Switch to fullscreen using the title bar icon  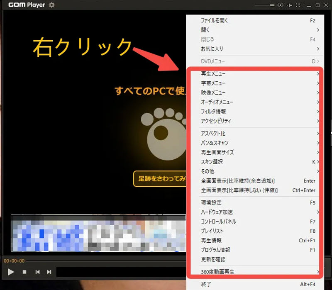click(x=298, y=5)
